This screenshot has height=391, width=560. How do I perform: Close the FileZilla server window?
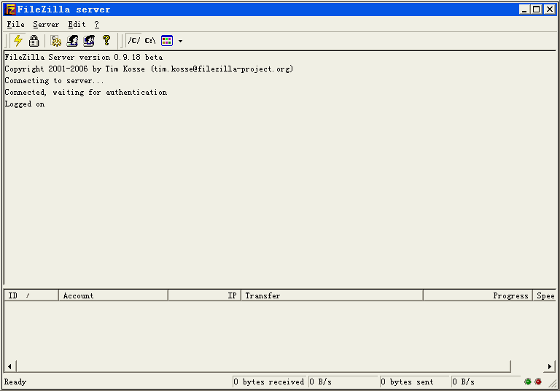pyautogui.click(x=550, y=9)
